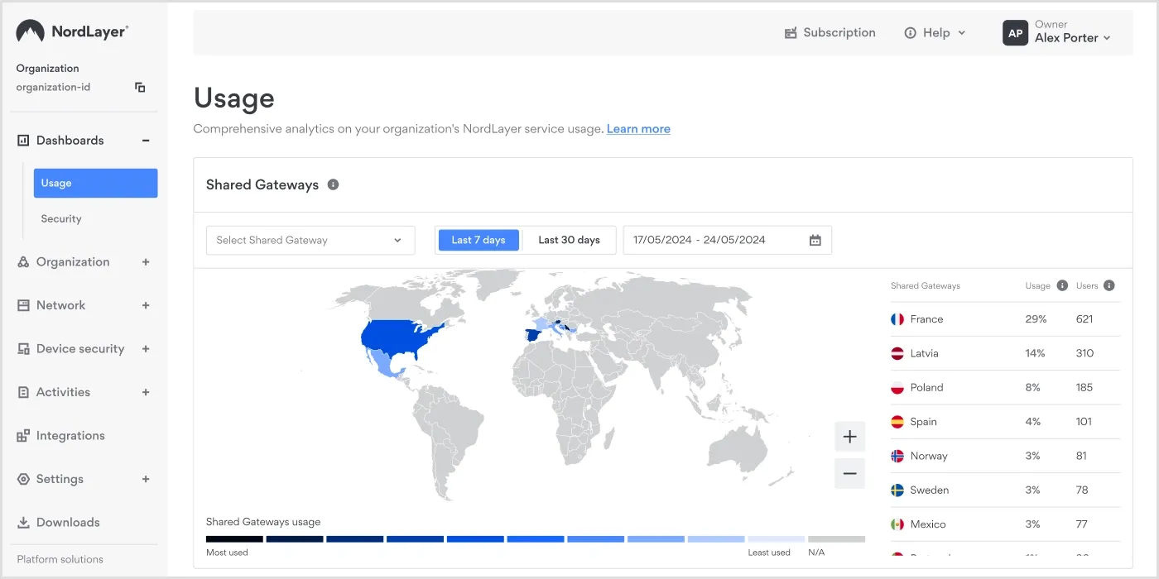Click the info icon next to Usage column
The height and width of the screenshot is (579, 1159).
pos(1062,285)
